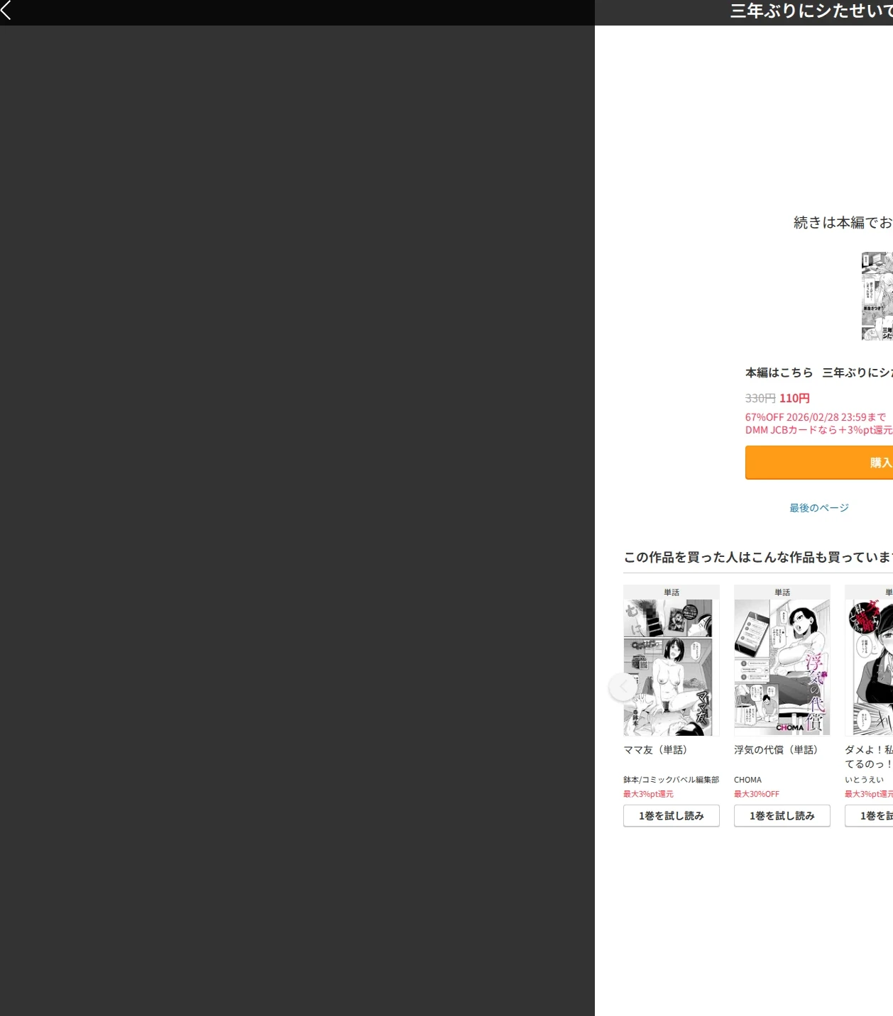This screenshot has width=893, height=1016.
Task: Click the title text in the top header
Action: coord(811,11)
